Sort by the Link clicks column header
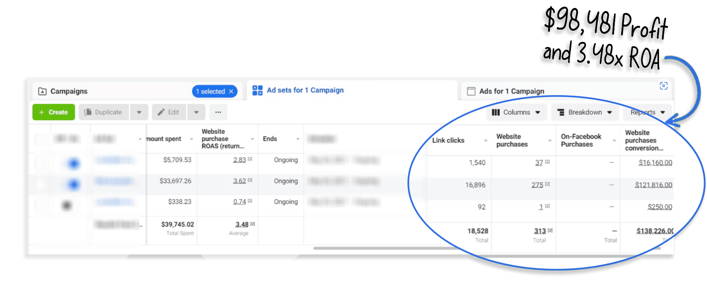The image size is (707, 287). 448,141
